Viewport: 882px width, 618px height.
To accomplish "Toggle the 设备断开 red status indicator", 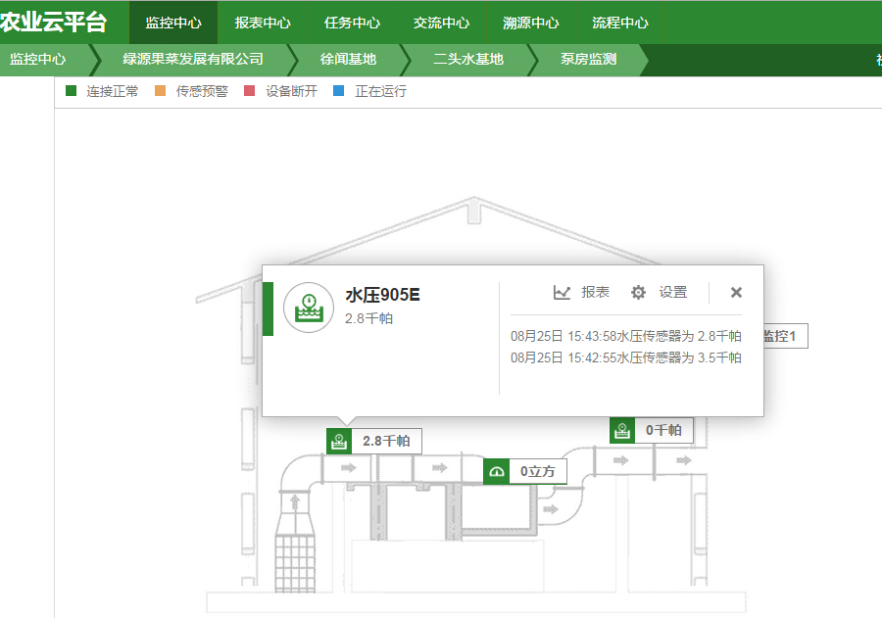I will 252,90.
